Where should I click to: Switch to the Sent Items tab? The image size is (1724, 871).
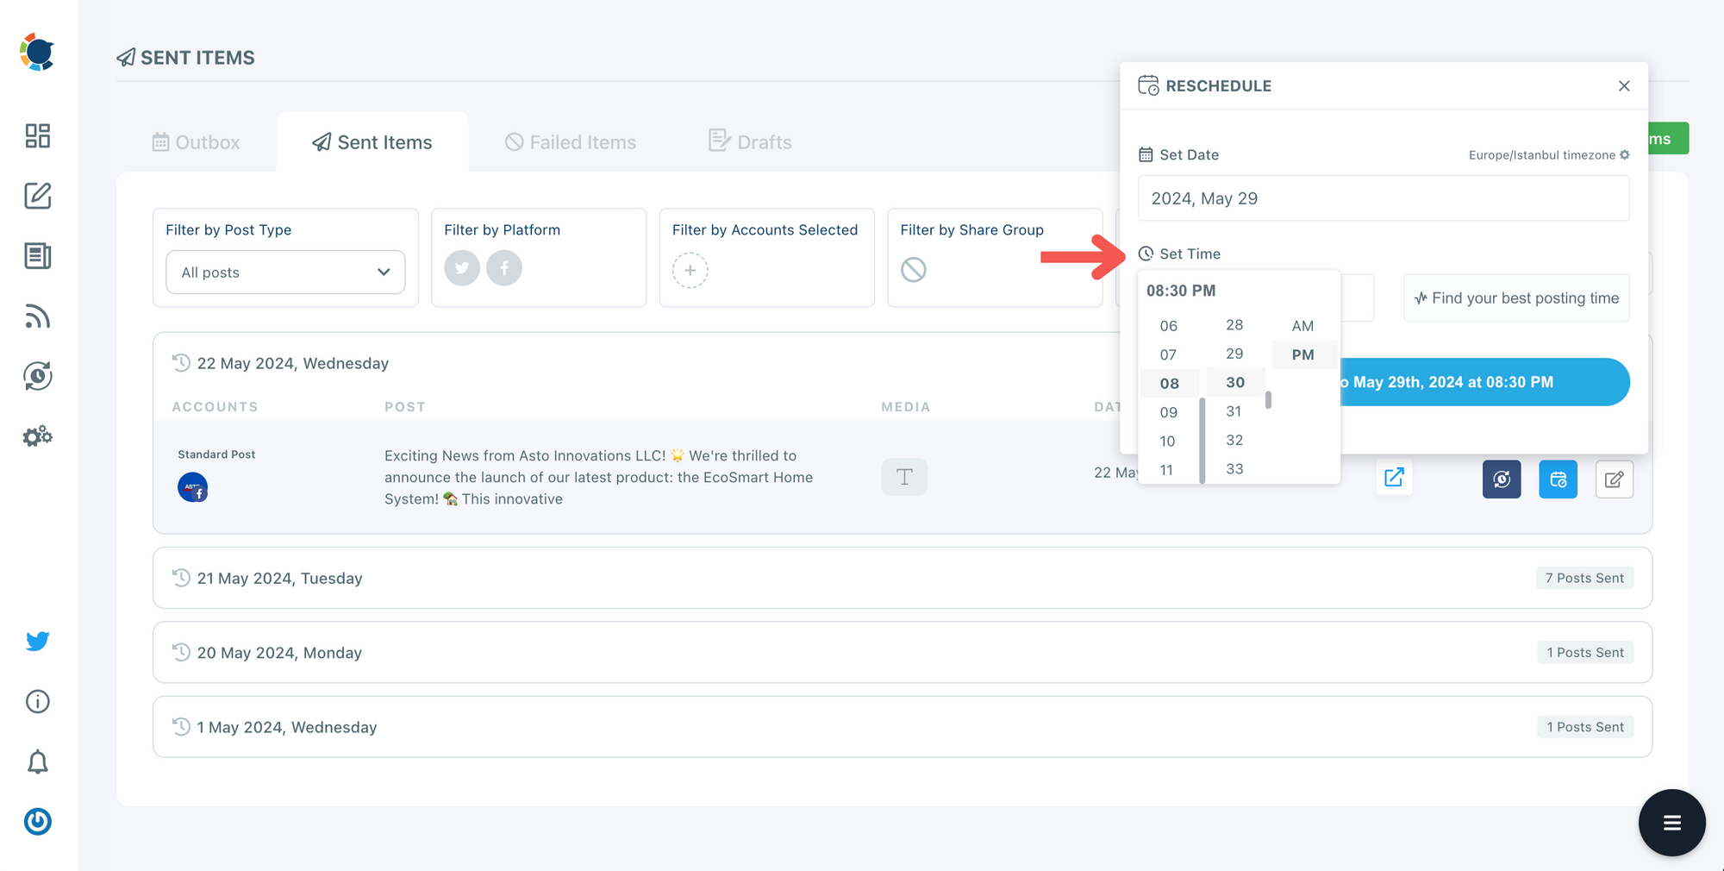372,142
